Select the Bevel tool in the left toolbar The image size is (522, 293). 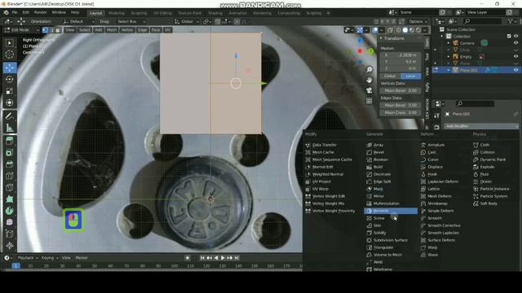[10, 164]
